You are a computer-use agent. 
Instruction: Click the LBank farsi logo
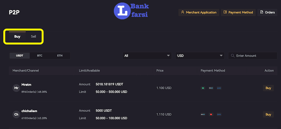131,11
